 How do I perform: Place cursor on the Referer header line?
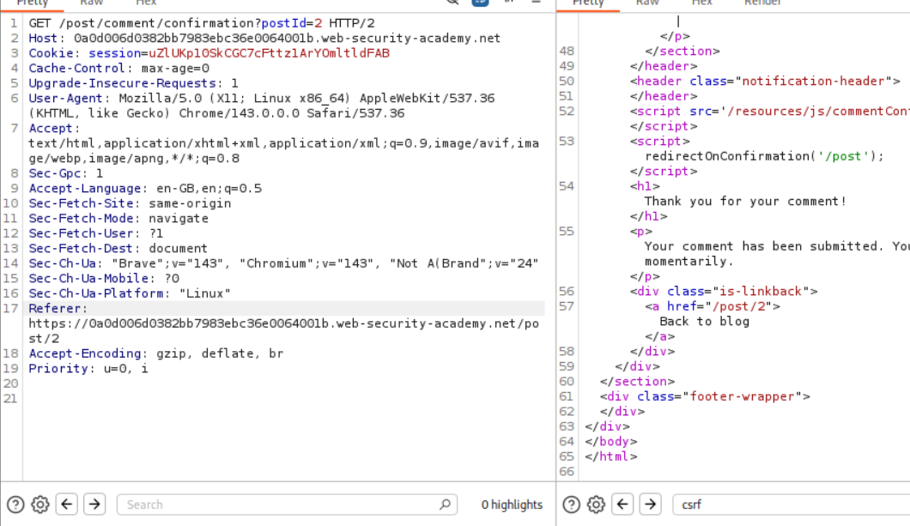pyautogui.click(x=58, y=308)
